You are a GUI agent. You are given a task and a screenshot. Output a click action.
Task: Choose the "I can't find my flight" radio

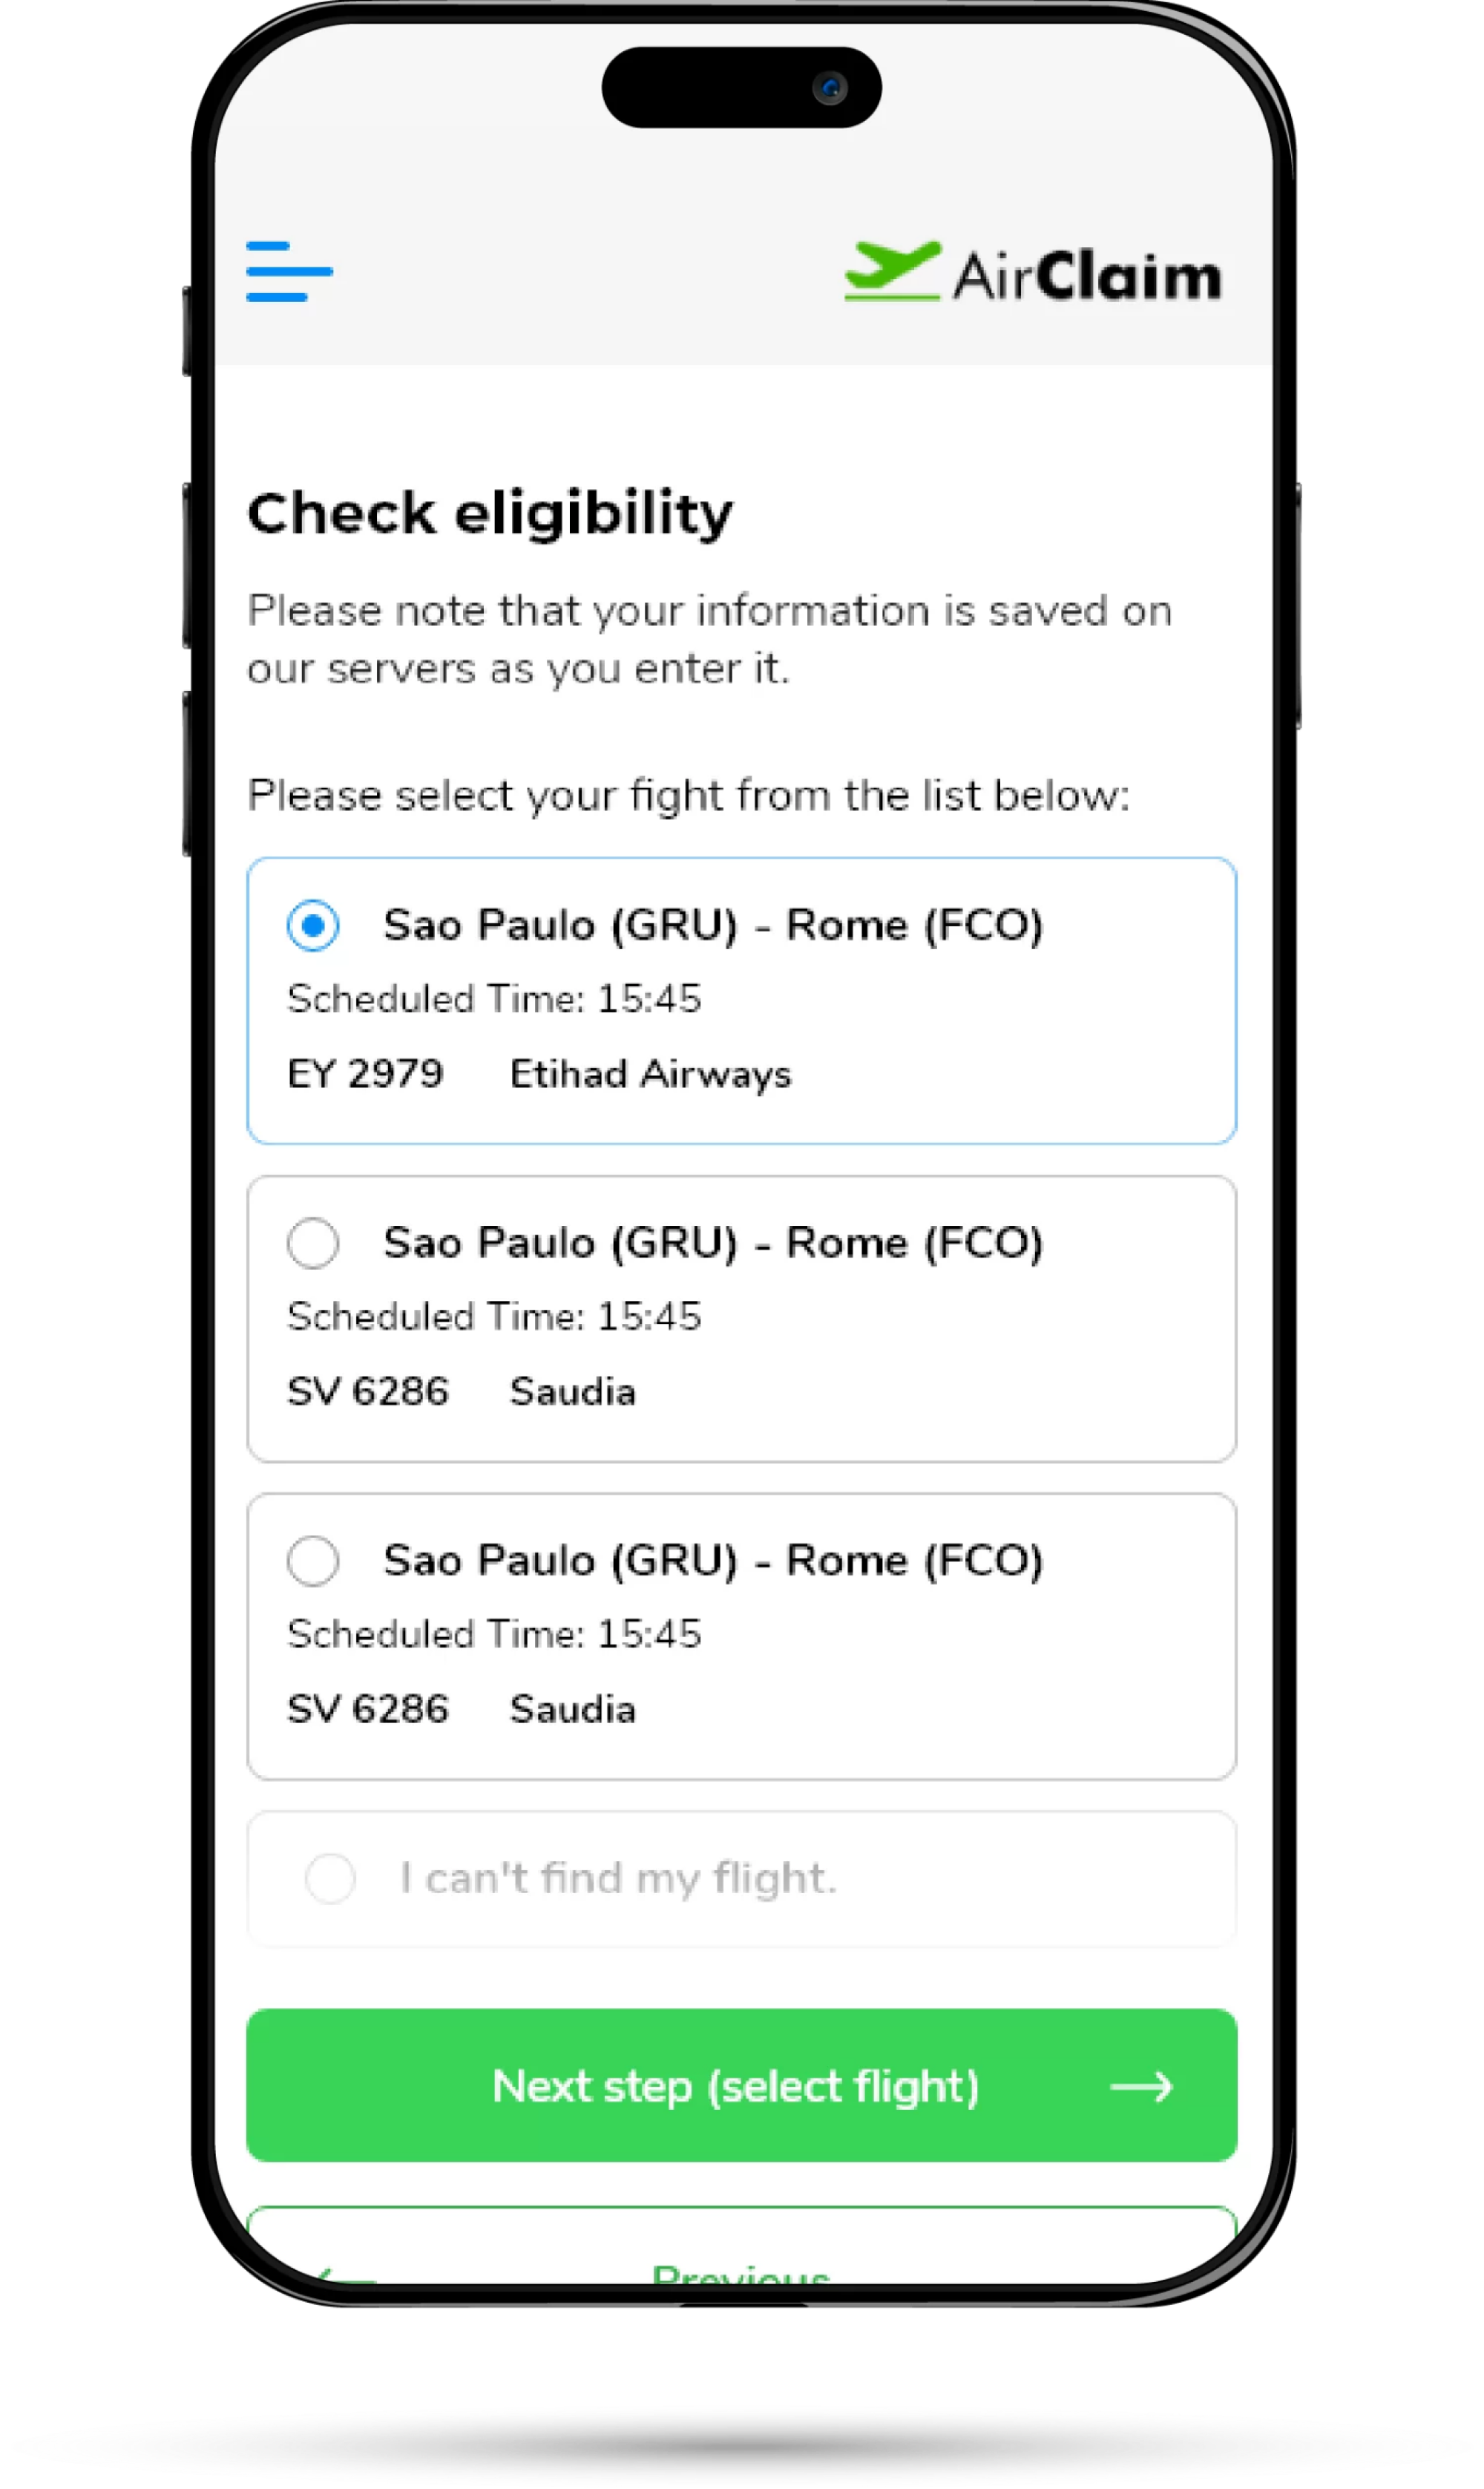pos(330,1877)
